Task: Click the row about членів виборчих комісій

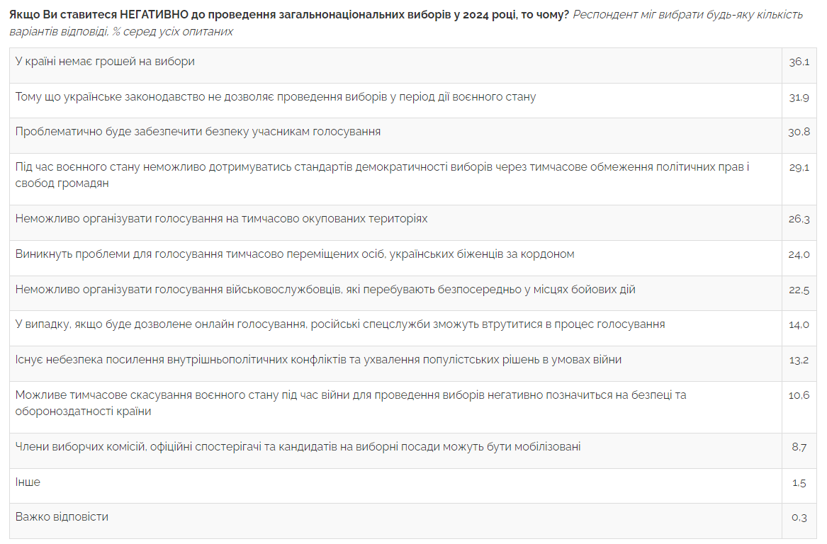Action: tap(298, 447)
